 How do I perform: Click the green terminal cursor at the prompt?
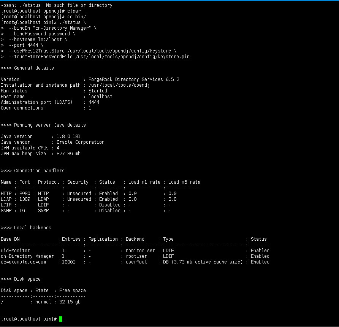60,319
